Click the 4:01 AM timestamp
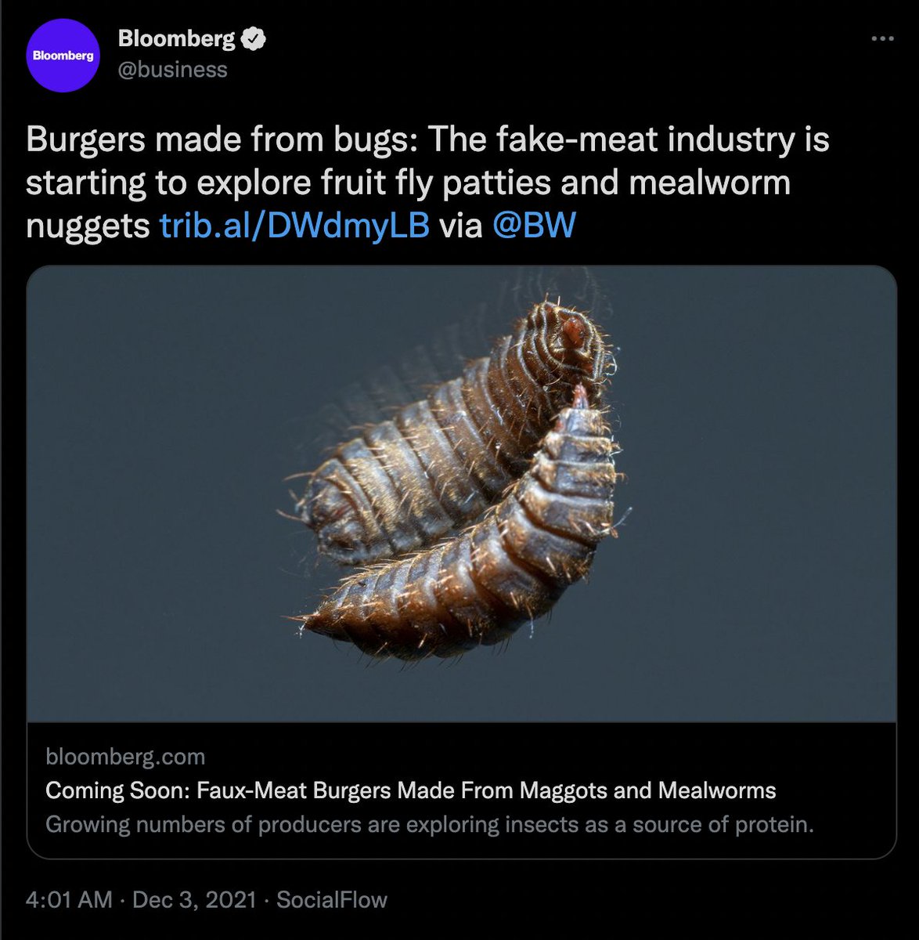The image size is (919, 940). tap(70, 899)
